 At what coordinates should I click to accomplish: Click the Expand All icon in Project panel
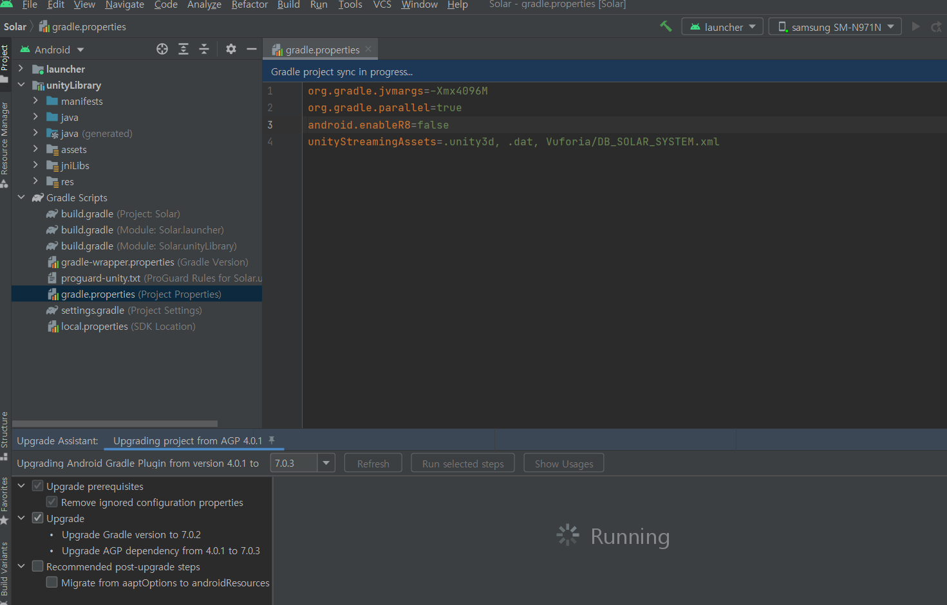(x=183, y=49)
